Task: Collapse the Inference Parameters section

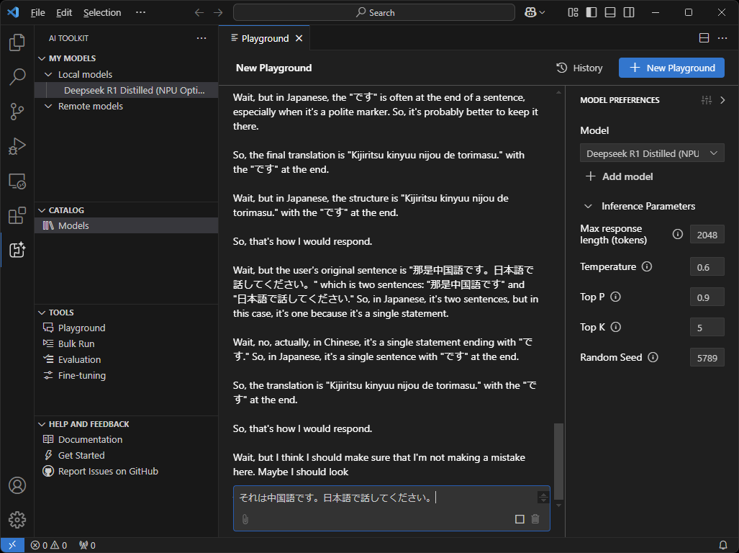Action: coord(589,206)
